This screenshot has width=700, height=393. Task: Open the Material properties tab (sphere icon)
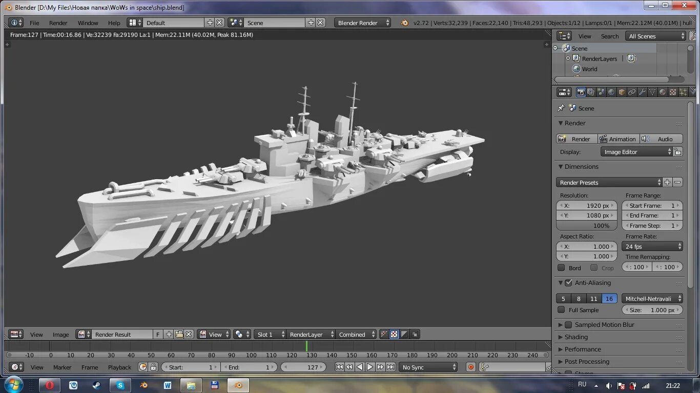(663, 92)
